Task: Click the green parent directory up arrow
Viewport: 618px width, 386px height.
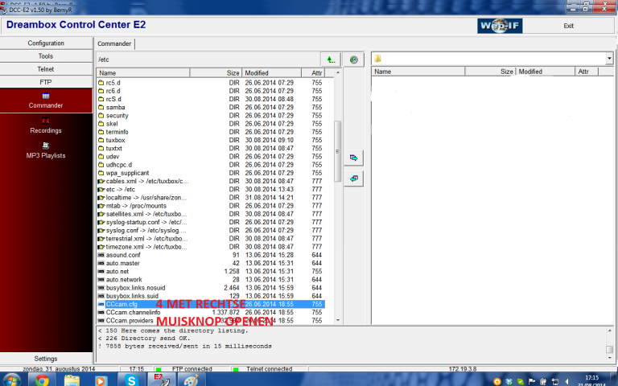Action: click(330, 60)
